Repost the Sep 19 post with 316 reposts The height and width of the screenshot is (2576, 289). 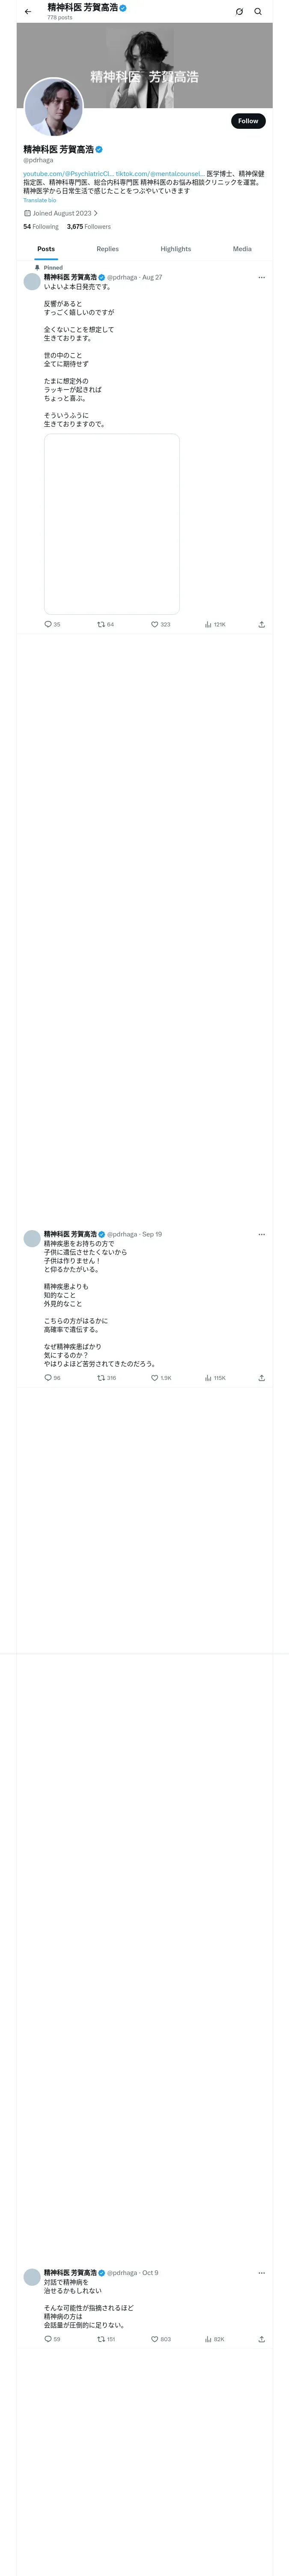[x=107, y=1378]
